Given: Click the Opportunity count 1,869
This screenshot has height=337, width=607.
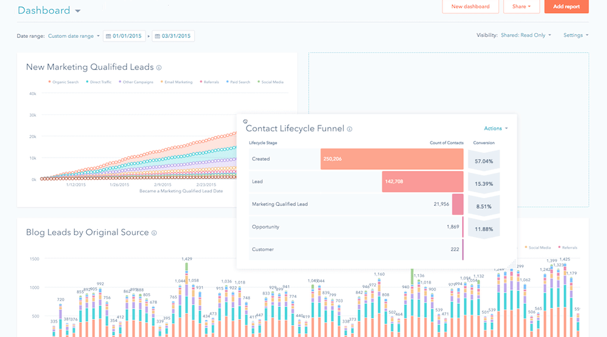Looking at the screenshot, I should (453, 227).
